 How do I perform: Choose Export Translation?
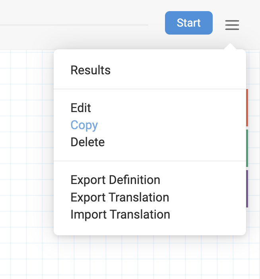click(120, 198)
